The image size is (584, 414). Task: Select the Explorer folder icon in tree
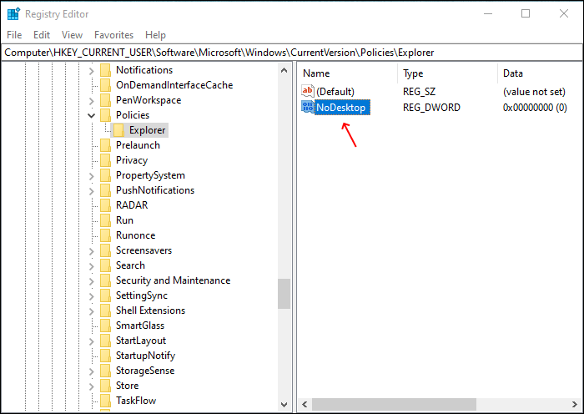pyautogui.click(x=118, y=130)
